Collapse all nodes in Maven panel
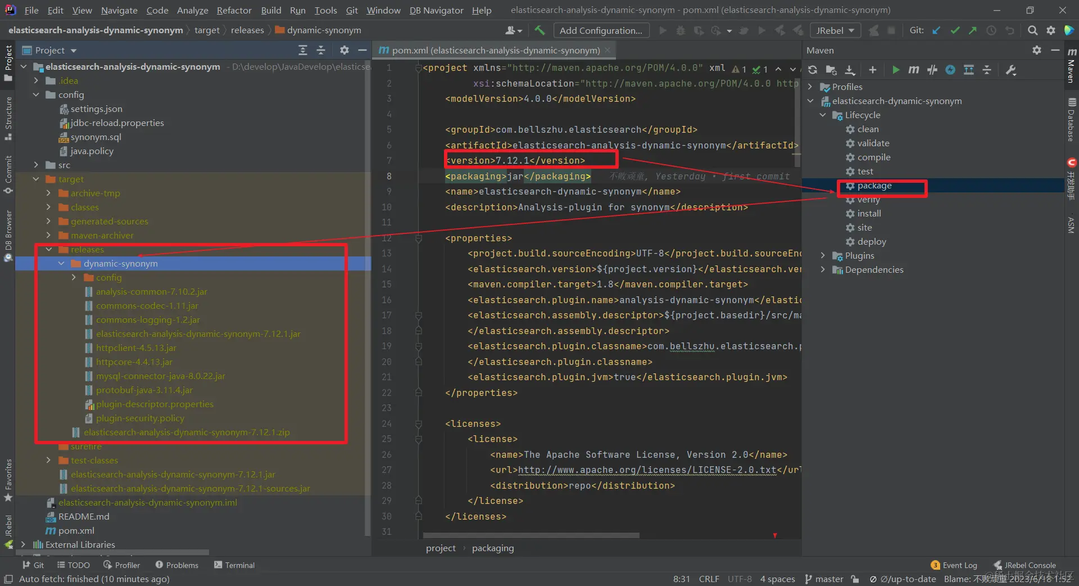 tap(987, 70)
